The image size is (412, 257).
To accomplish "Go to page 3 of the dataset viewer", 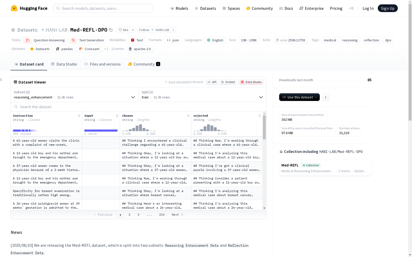I will pyautogui.click(x=138, y=215).
